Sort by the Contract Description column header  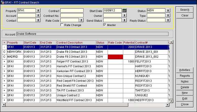coord(76,43)
